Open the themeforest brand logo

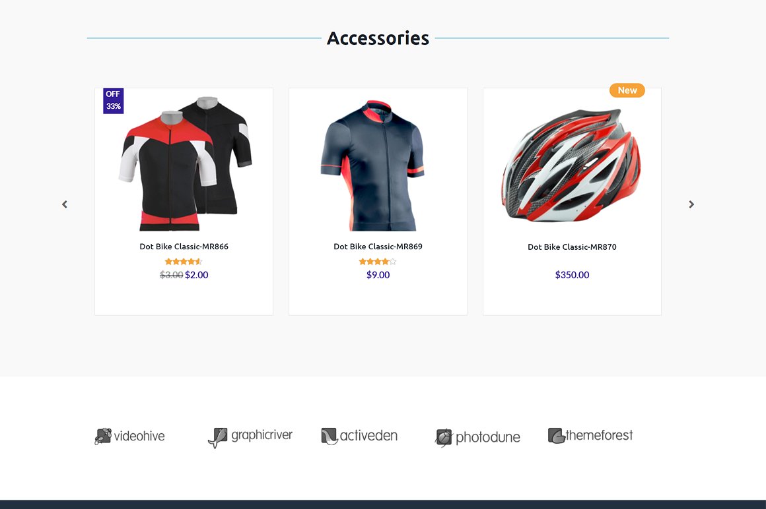tap(590, 435)
